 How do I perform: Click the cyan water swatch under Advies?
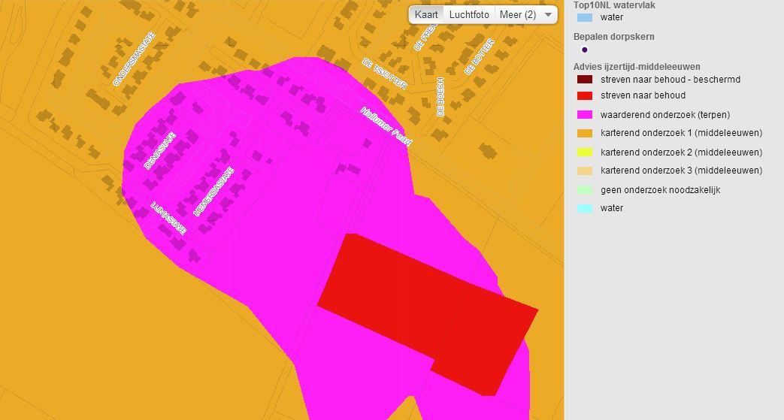click(585, 208)
